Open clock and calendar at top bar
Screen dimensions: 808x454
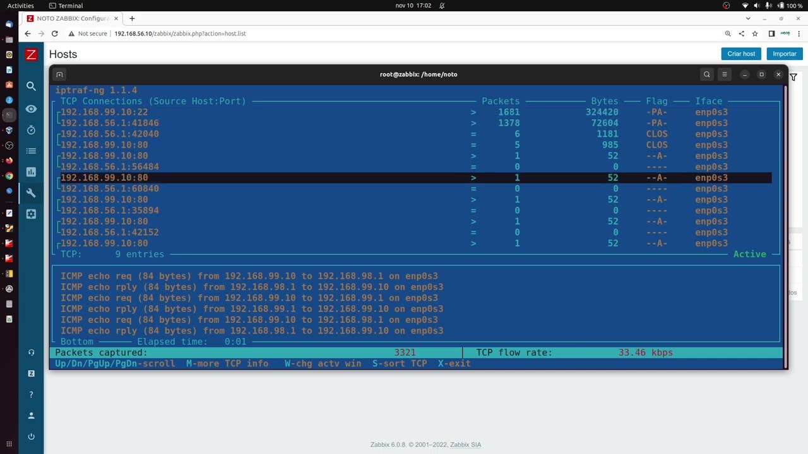[413, 6]
